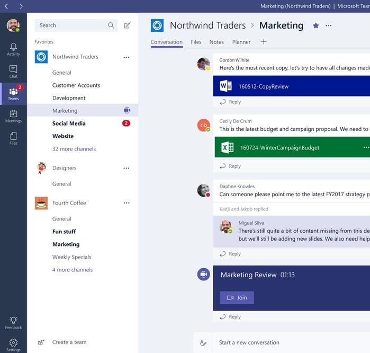Select General channel under Northwind Traders
The width and height of the screenshot is (370, 353).
[62, 73]
